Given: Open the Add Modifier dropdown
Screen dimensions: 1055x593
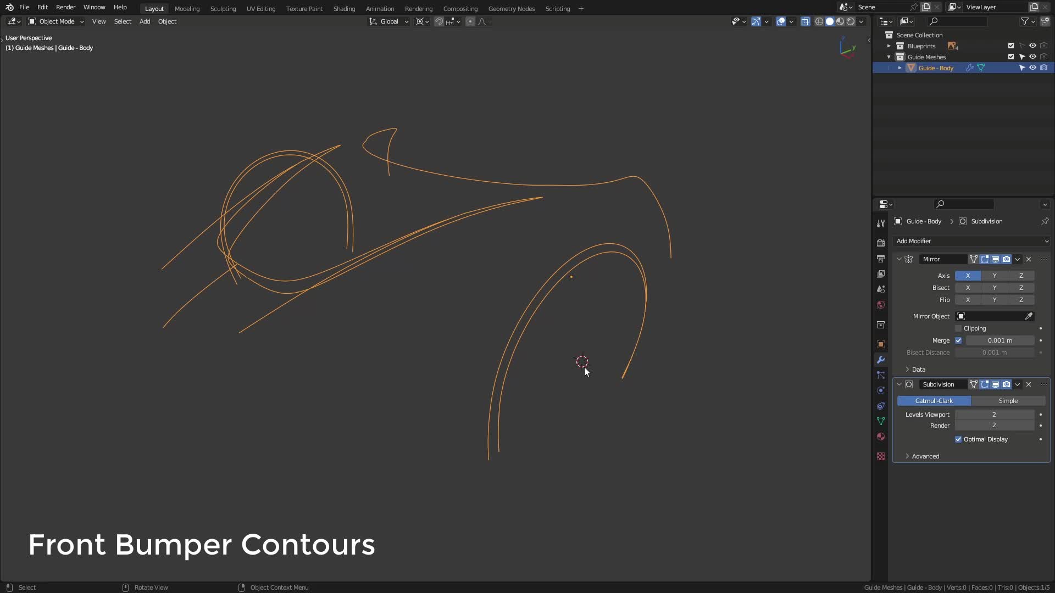Looking at the screenshot, I should coord(971,241).
